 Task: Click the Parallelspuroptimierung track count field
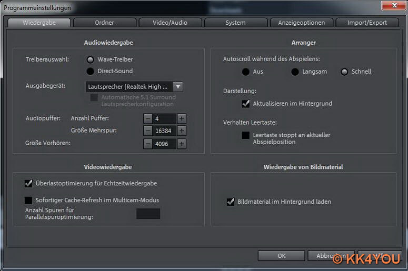pyautogui.click(x=148, y=214)
